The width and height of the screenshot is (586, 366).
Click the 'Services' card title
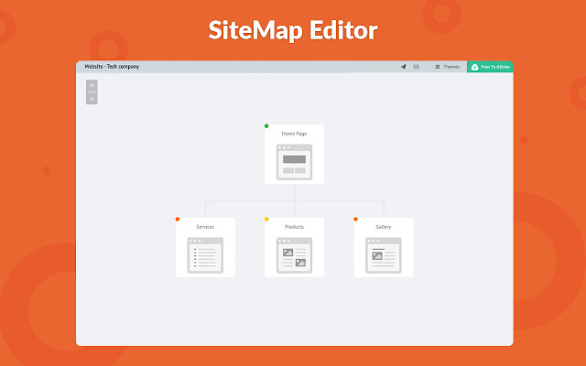click(205, 227)
